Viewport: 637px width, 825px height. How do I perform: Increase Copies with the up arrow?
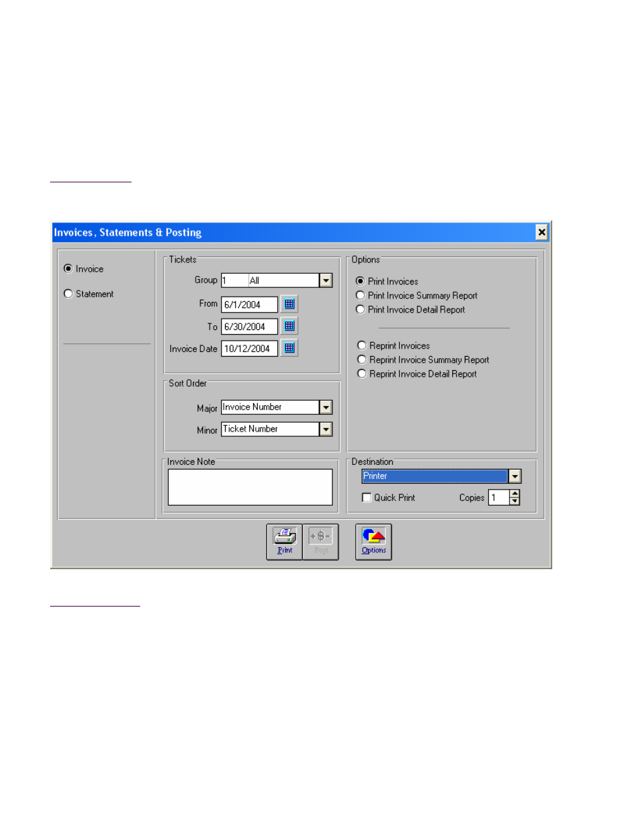click(515, 494)
